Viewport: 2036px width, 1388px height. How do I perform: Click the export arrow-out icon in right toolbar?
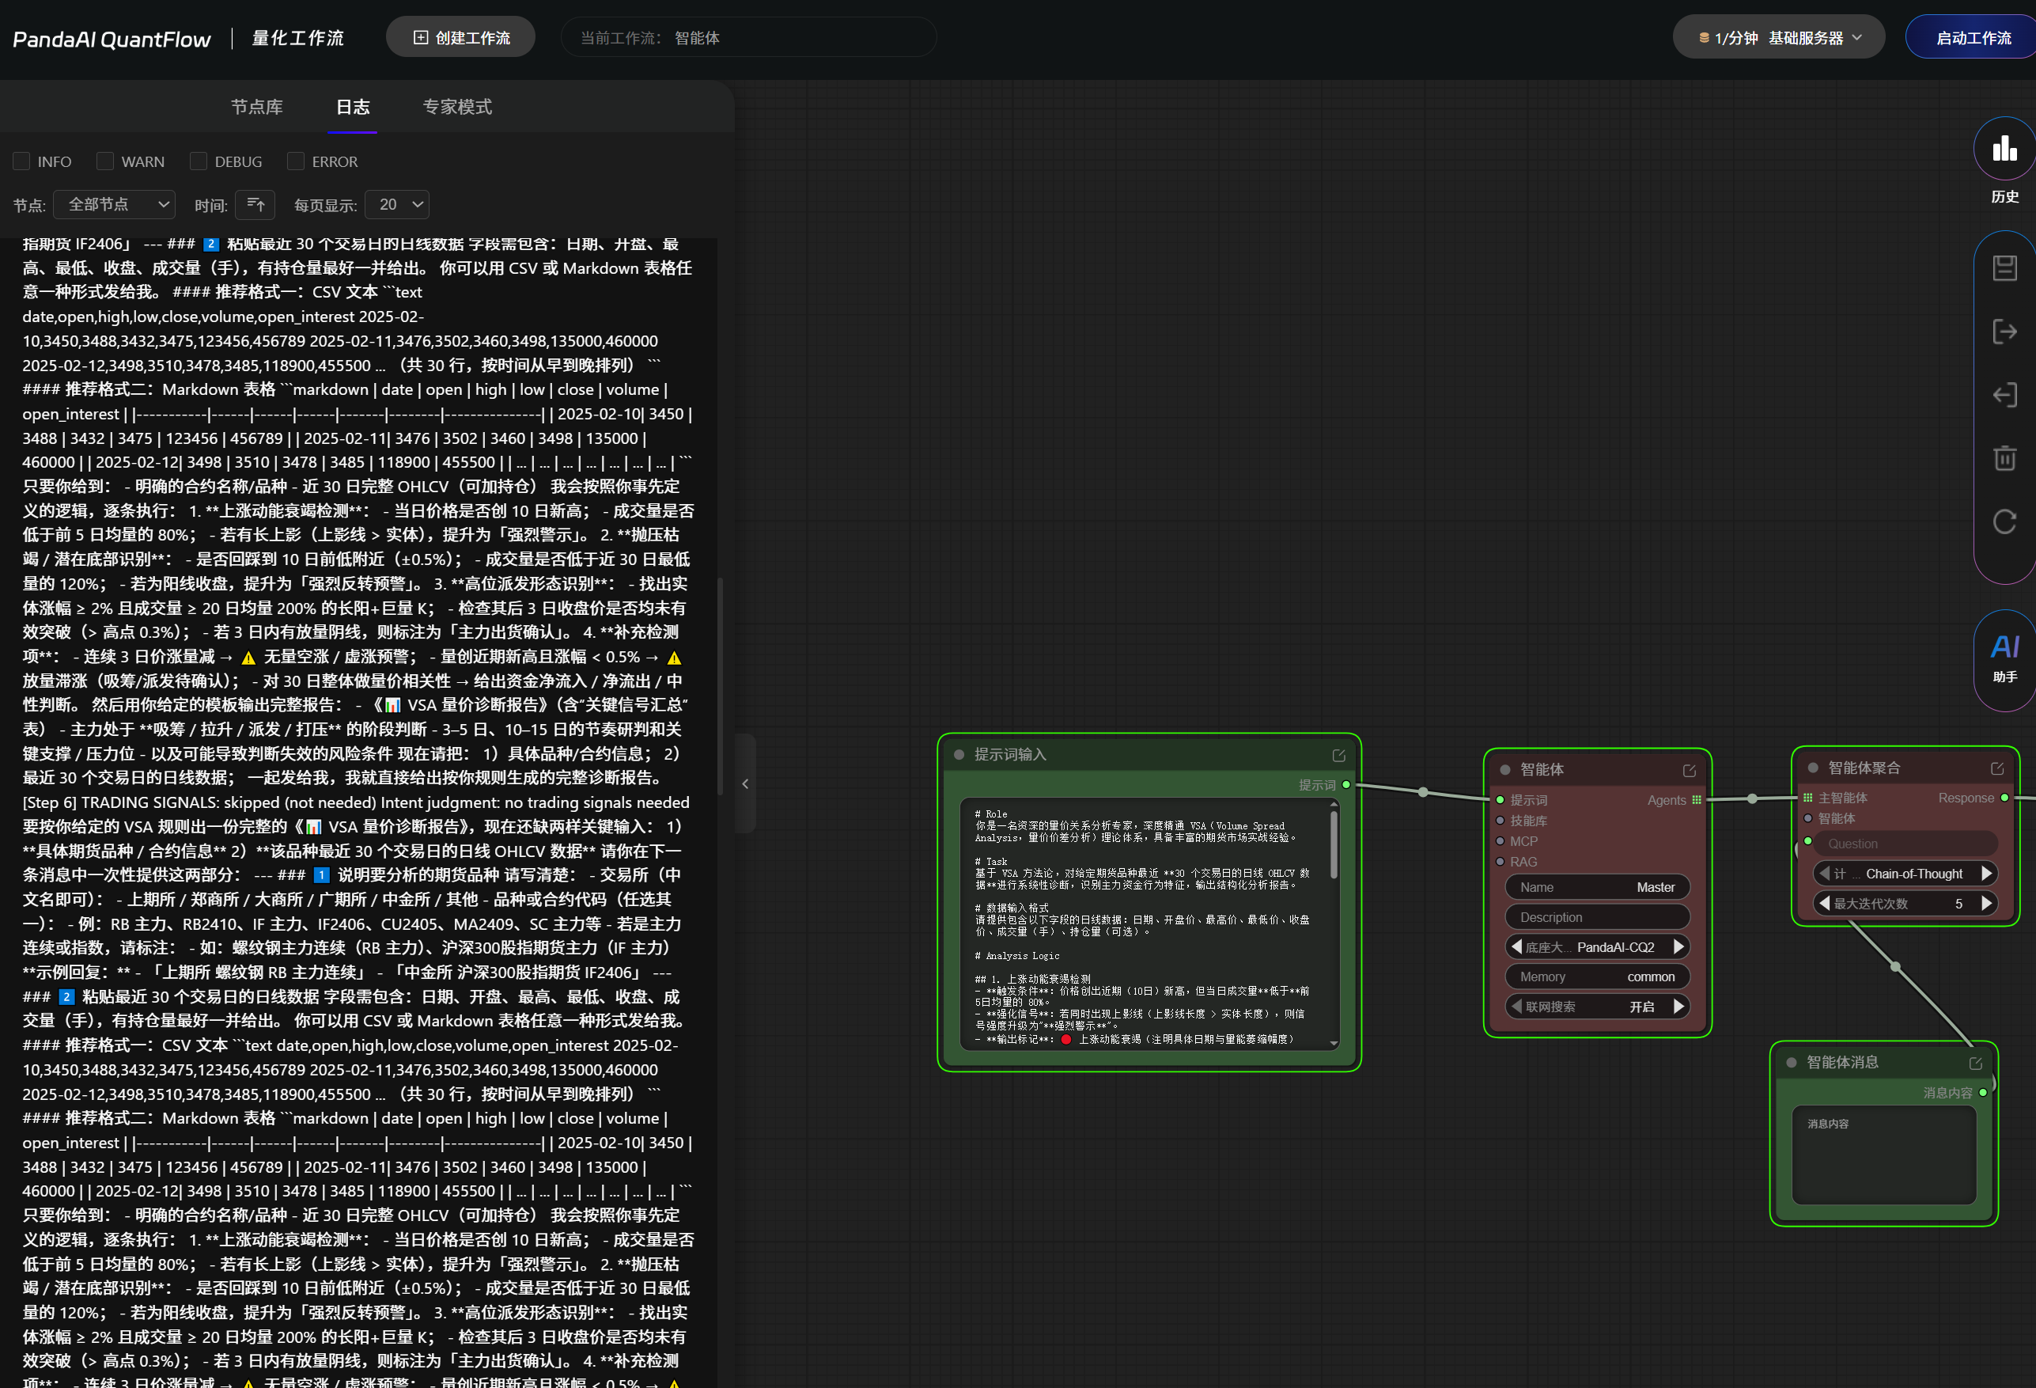pos(2004,332)
